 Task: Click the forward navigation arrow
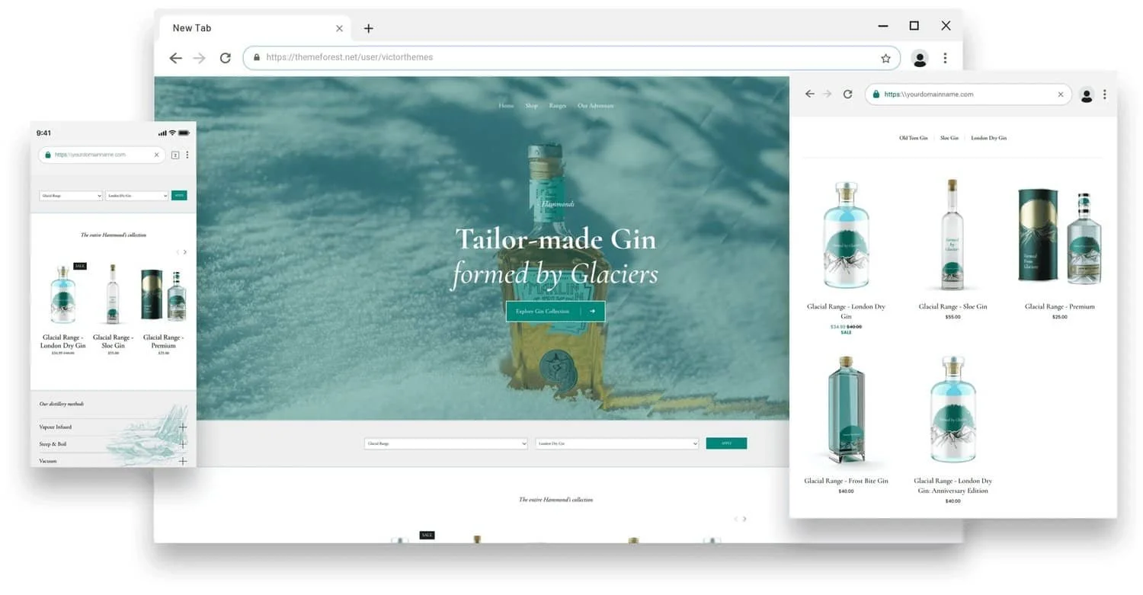[200, 57]
